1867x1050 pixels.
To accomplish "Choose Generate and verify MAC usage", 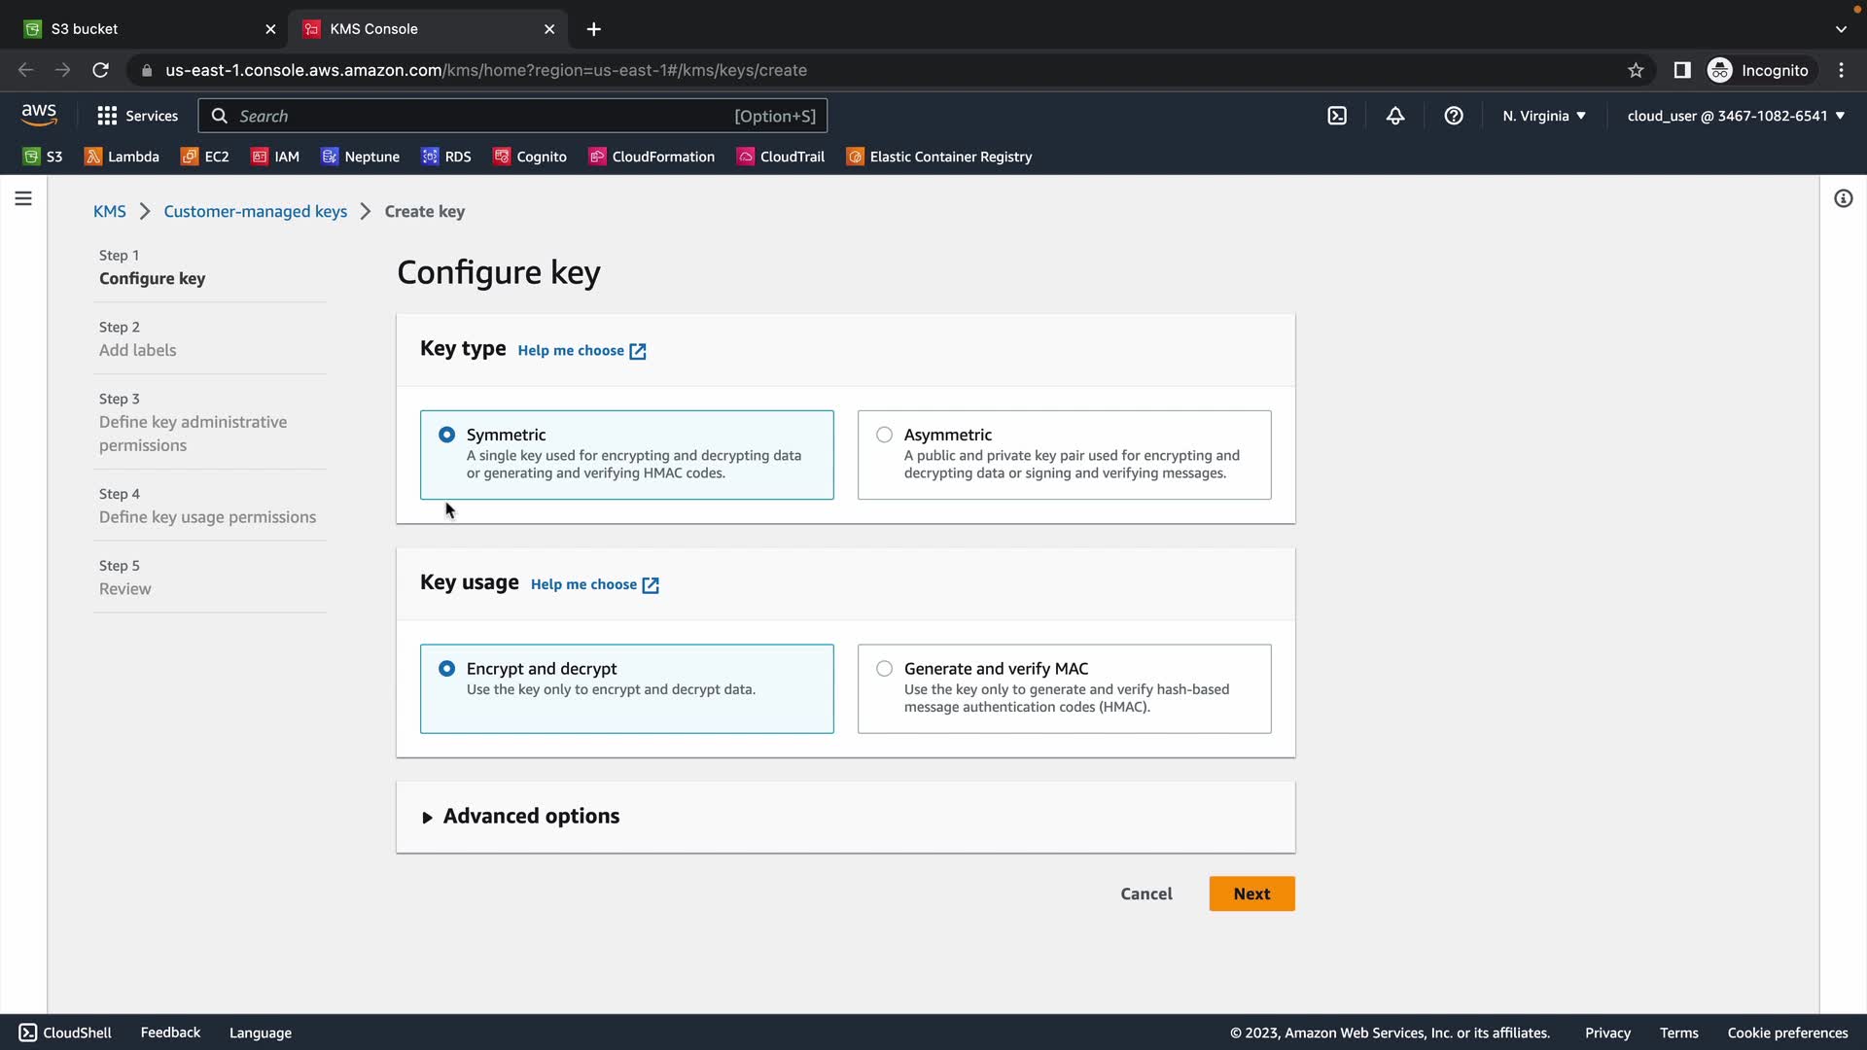I will tap(884, 669).
